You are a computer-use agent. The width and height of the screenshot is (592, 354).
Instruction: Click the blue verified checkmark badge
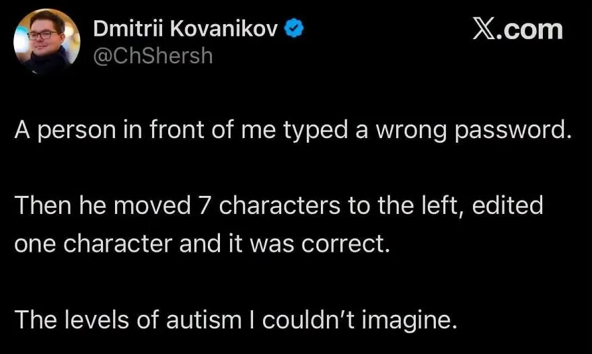(x=294, y=28)
